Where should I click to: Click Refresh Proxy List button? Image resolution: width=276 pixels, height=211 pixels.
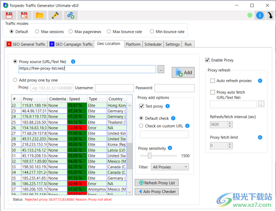pos(156,183)
